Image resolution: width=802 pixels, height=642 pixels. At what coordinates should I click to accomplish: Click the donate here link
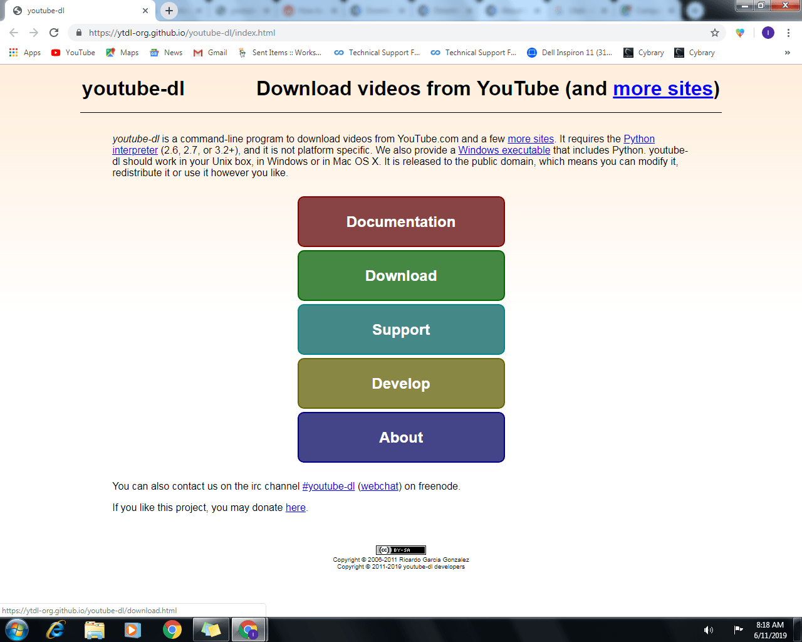coord(296,507)
